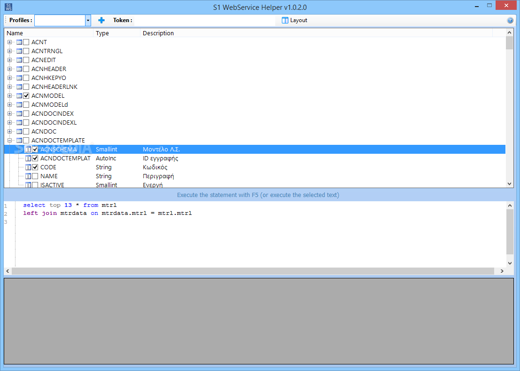The width and height of the screenshot is (520, 371).
Task: Click the Layout panel icon
Action: point(285,20)
